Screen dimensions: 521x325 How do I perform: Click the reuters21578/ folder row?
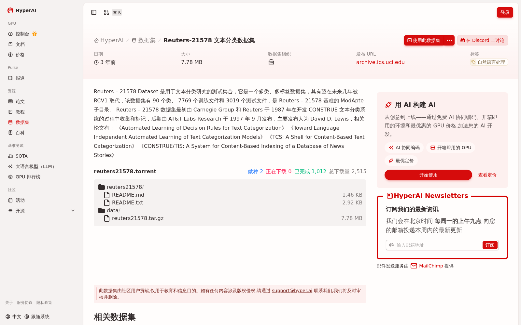click(230, 187)
